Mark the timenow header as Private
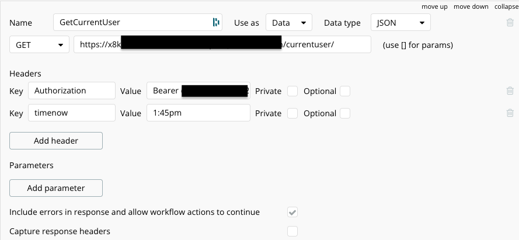Screen dimensions: 519x240 (x=292, y=113)
